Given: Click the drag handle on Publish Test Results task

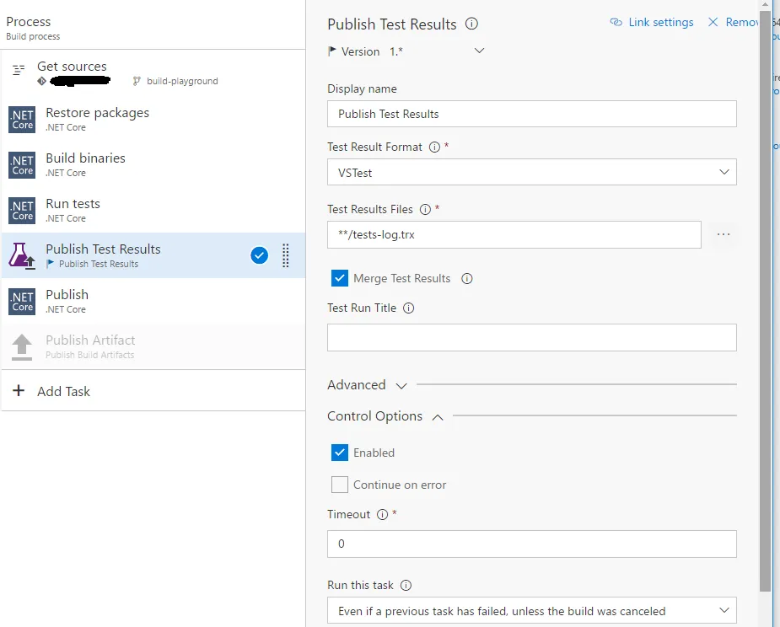Looking at the screenshot, I should pyautogui.click(x=285, y=255).
